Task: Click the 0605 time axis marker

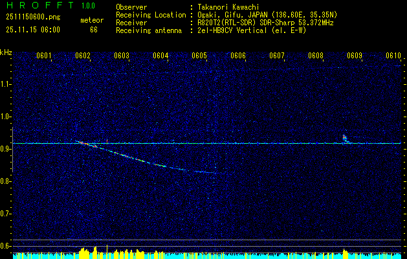Action: 199,56
